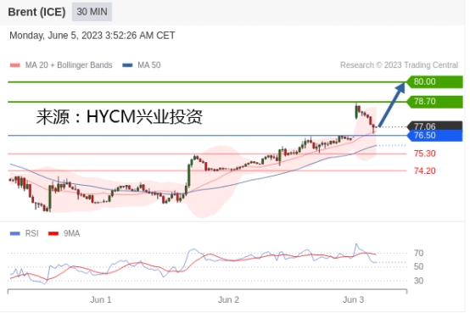Click the 9MA legend label
The width and height of the screenshot is (470, 313).
tap(71, 233)
